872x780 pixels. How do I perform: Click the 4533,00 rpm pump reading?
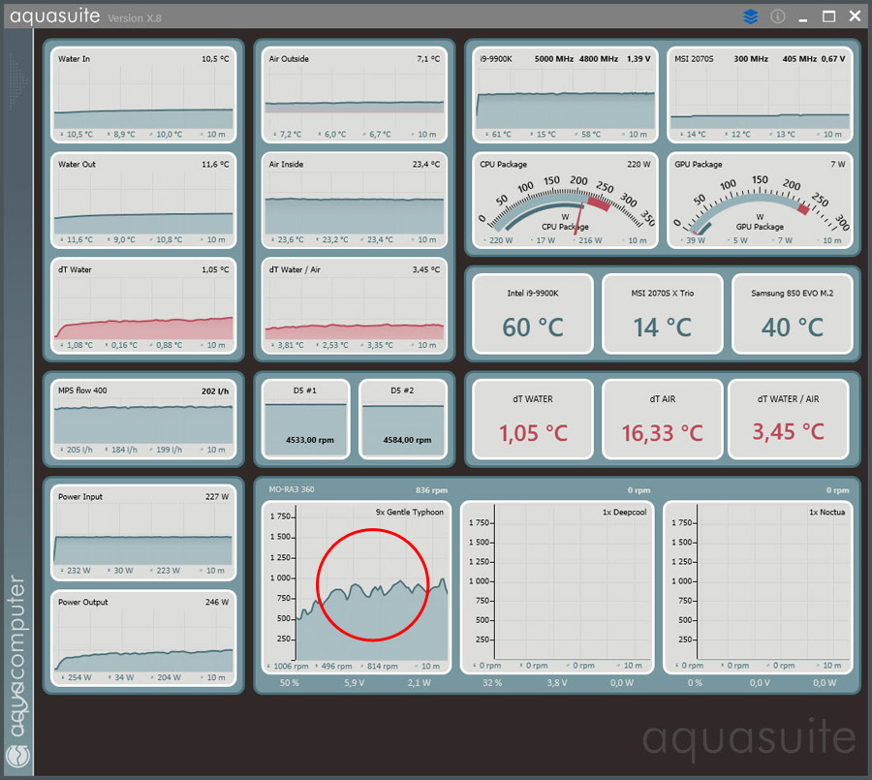310,440
